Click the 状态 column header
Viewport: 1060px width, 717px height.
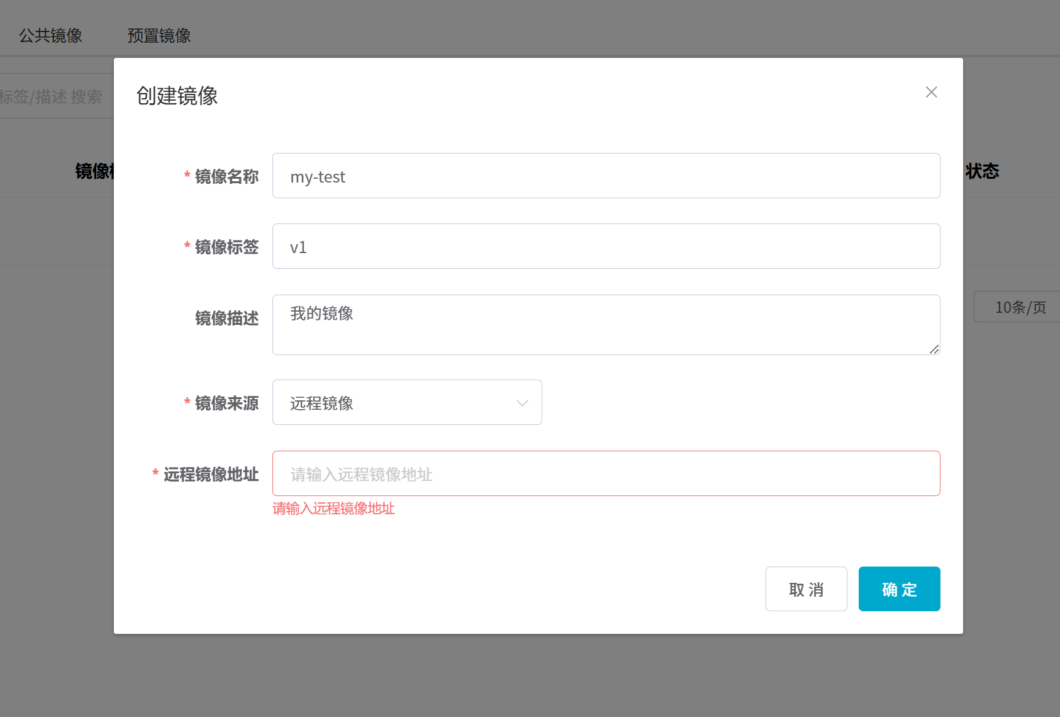pos(982,171)
